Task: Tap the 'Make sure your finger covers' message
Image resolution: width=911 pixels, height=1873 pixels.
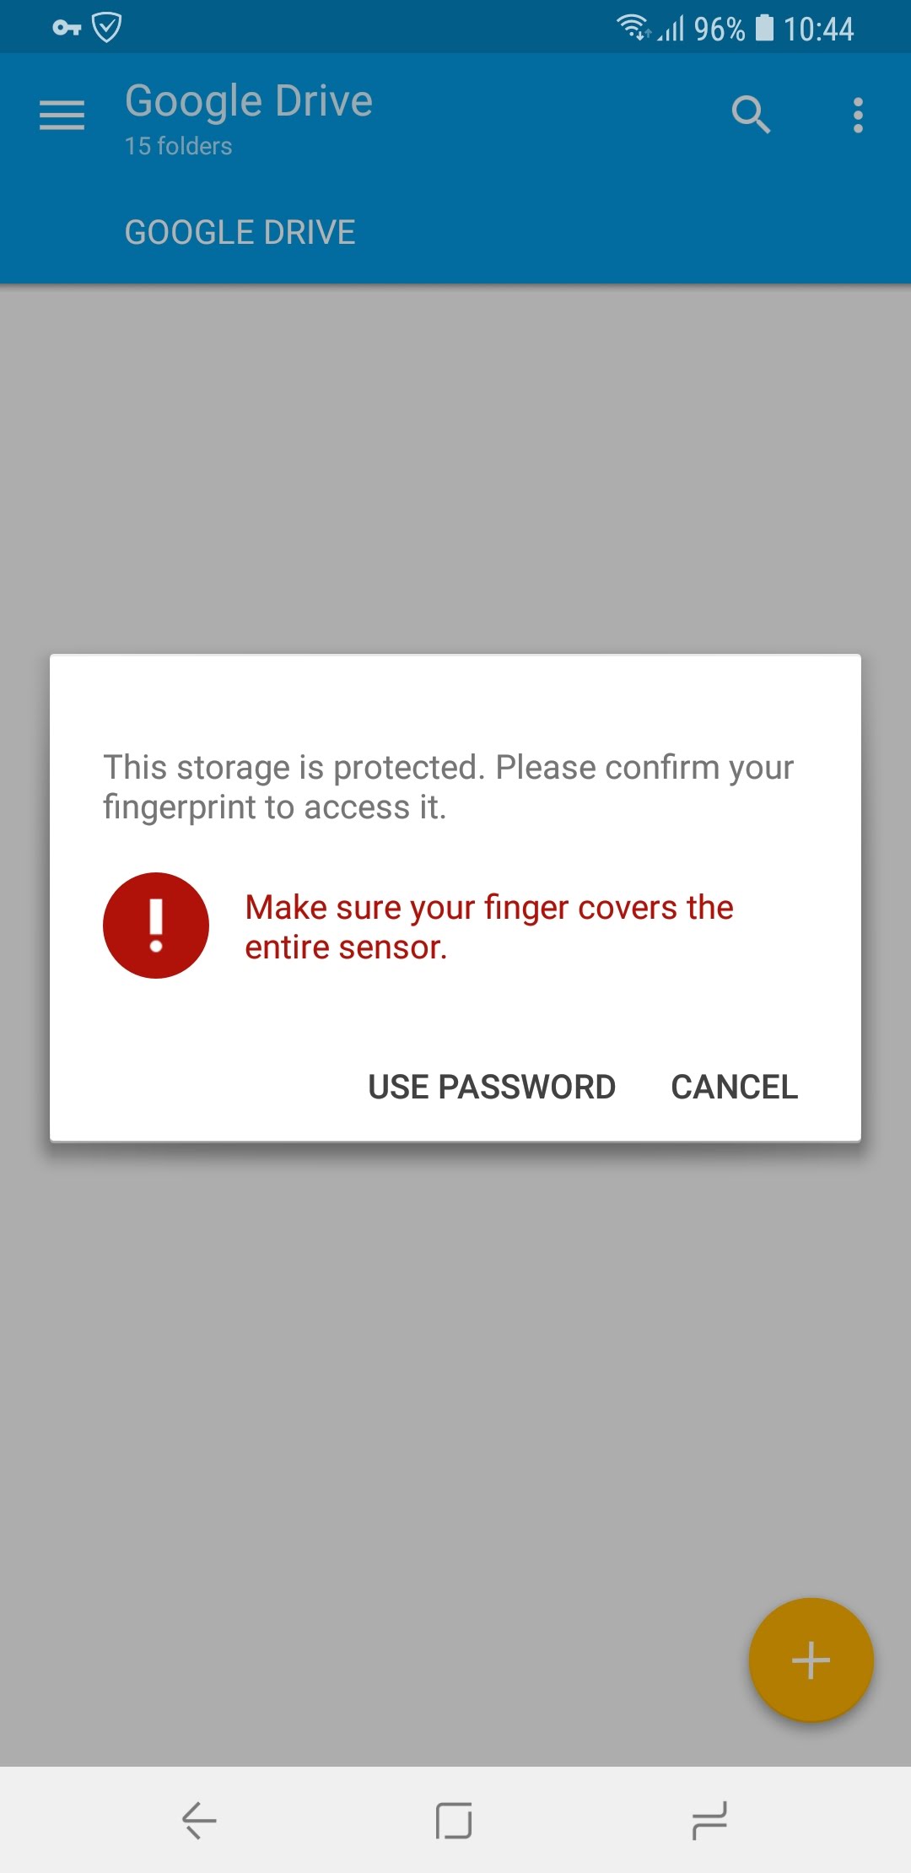Action: tap(489, 927)
